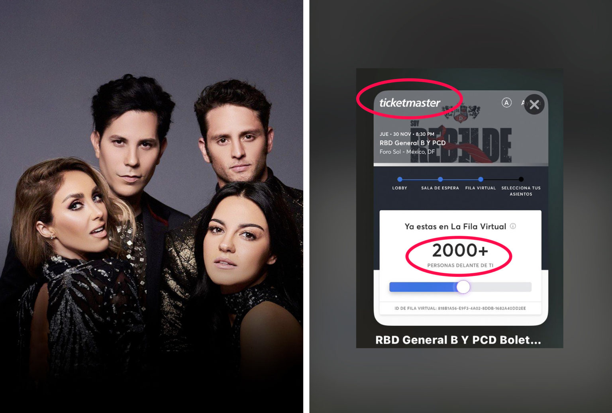Click the ID de Fila Virtual code

460,308
